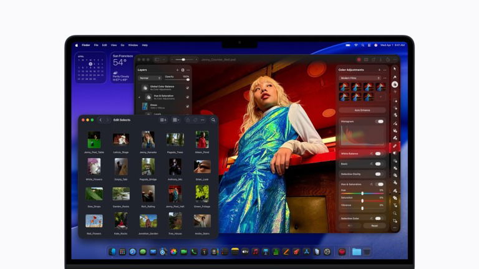This screenshot has height=269, width=479.
Task: Open the Help menu
Action: pos(145,45)
